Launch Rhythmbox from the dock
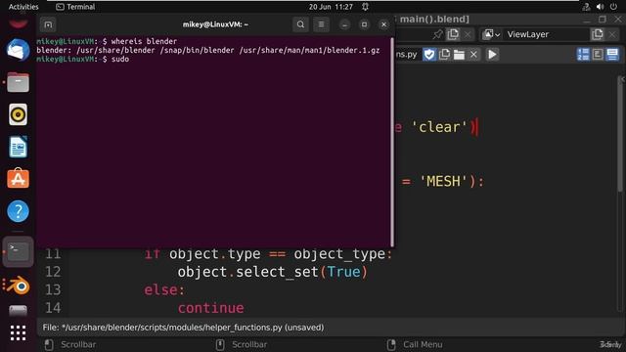 [18, 114]
